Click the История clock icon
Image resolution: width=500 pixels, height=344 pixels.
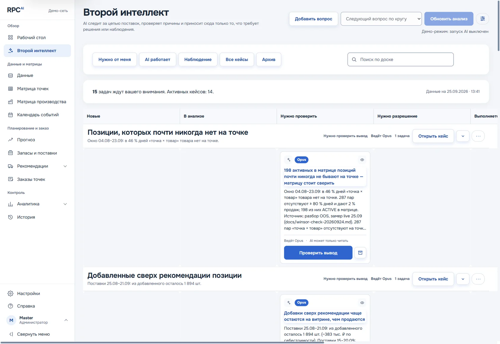click(10, 217)
